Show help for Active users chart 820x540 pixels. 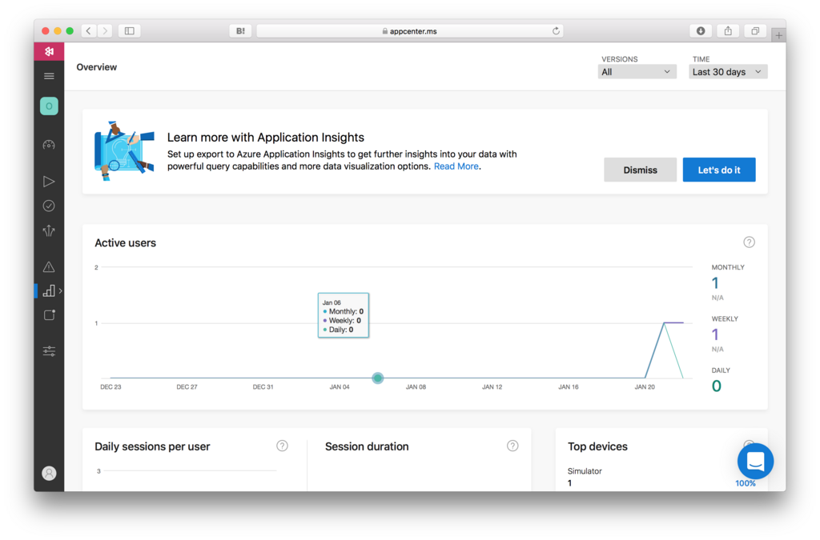tap(749, 242)
